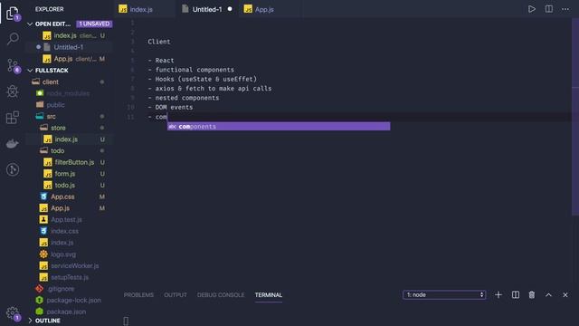
Task: Maximize the terminal panel size
Action: (x=548, y=294)
